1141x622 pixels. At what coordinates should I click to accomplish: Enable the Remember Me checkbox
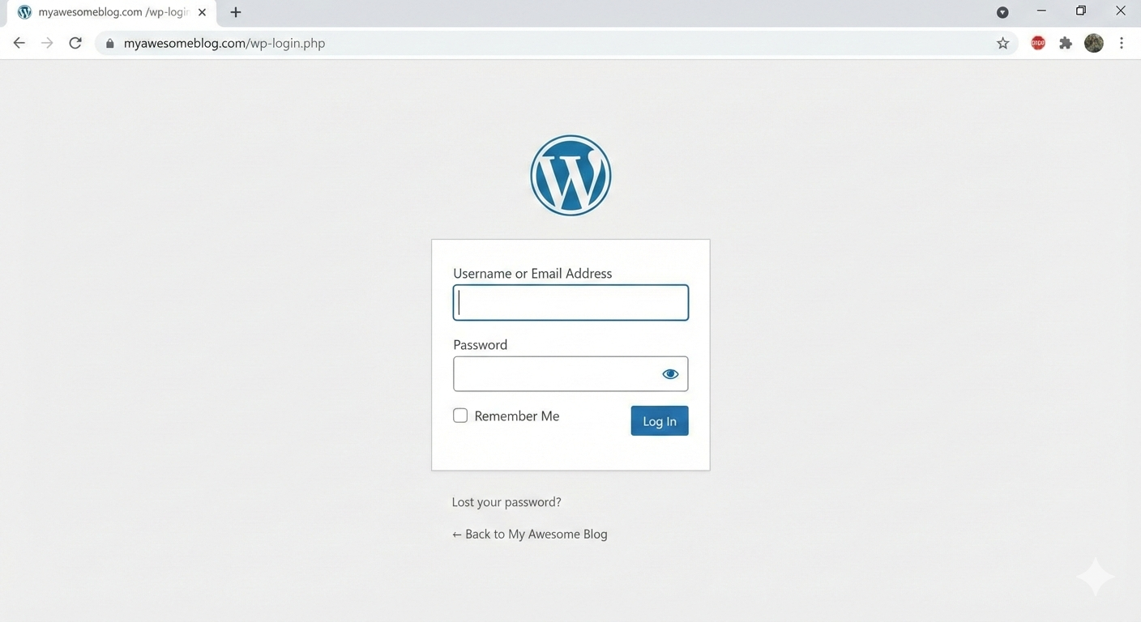tap(460, 415)
